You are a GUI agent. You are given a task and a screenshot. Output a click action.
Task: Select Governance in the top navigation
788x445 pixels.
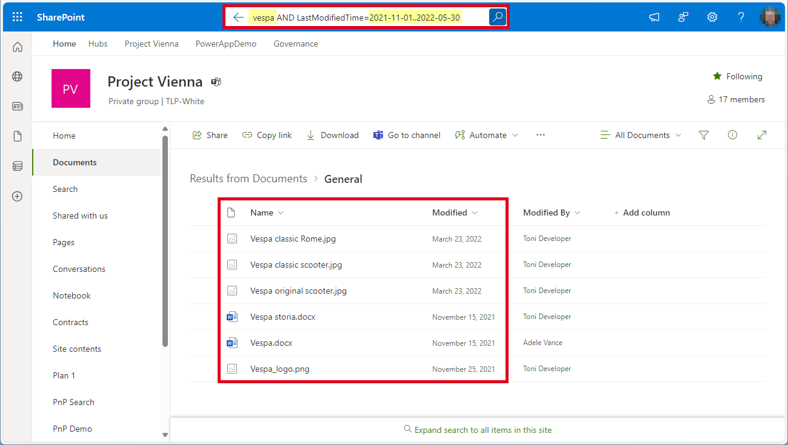click(296, 43)
